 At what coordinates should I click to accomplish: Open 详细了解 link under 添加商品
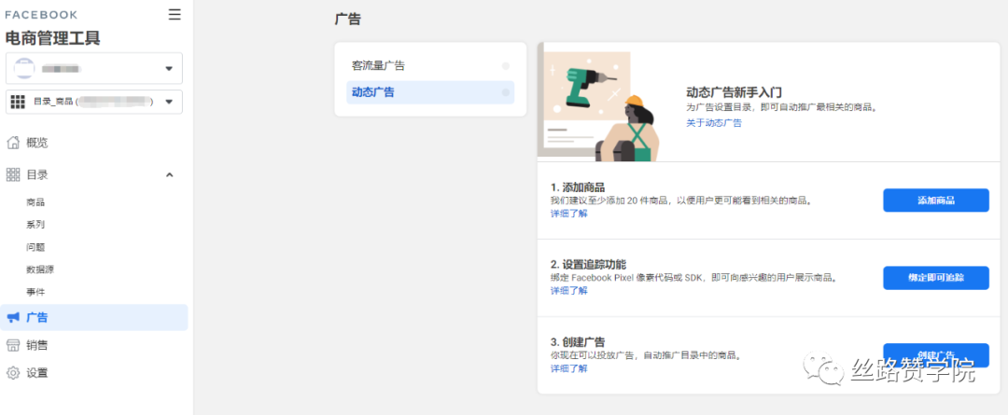coord(569,214)
